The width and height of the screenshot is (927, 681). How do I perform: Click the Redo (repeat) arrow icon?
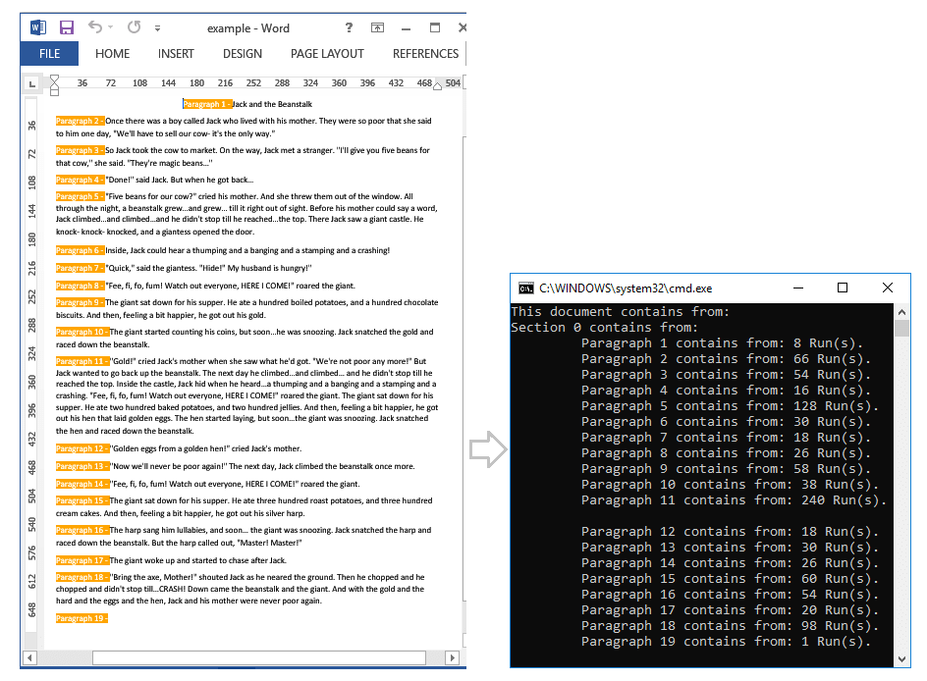click(134, 27)
